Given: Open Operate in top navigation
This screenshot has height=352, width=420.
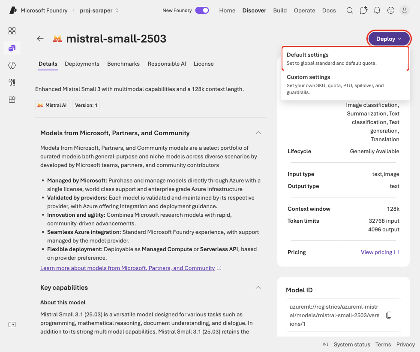Looking at the screenshot, I should 304,10.
